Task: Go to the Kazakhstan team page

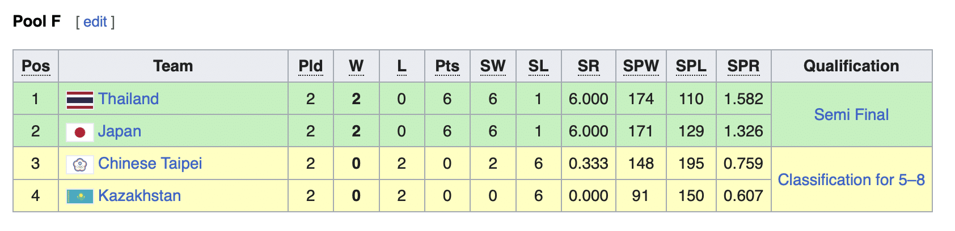Action: click(x=139, y=196)
